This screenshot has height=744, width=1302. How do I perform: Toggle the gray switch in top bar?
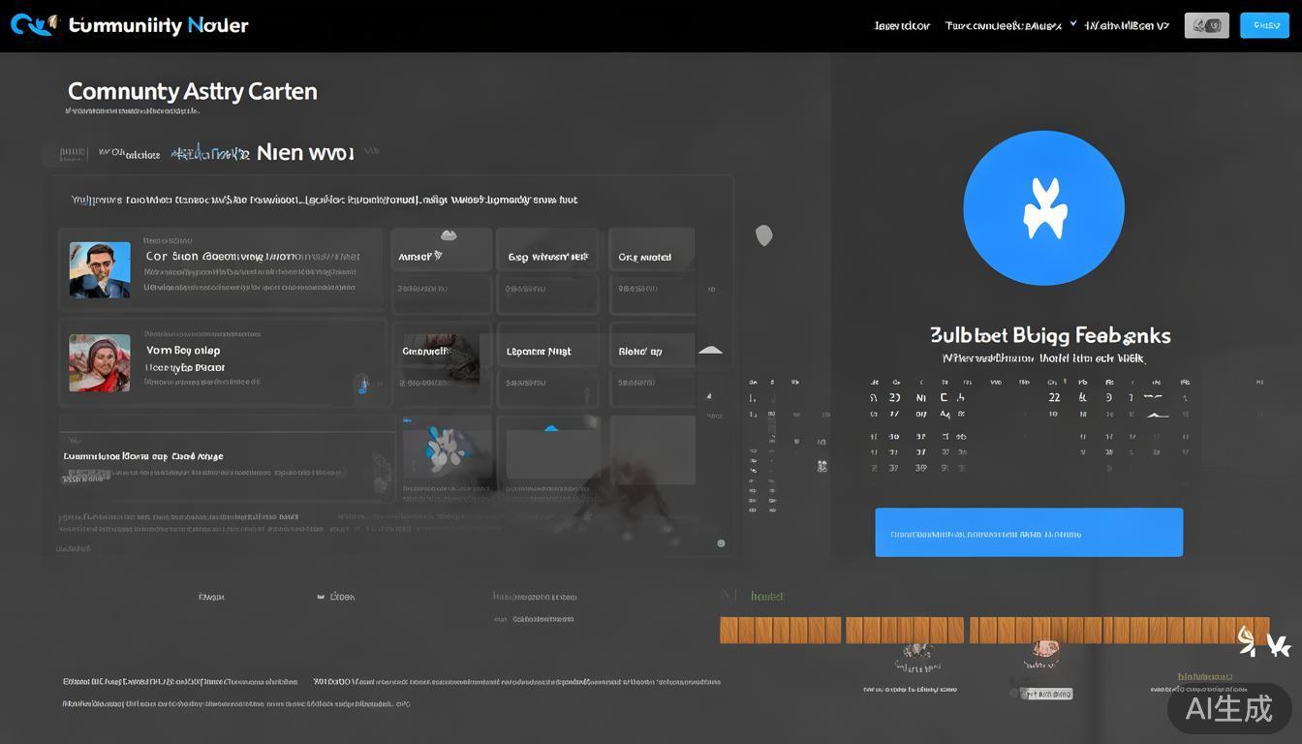[1206, 26]
